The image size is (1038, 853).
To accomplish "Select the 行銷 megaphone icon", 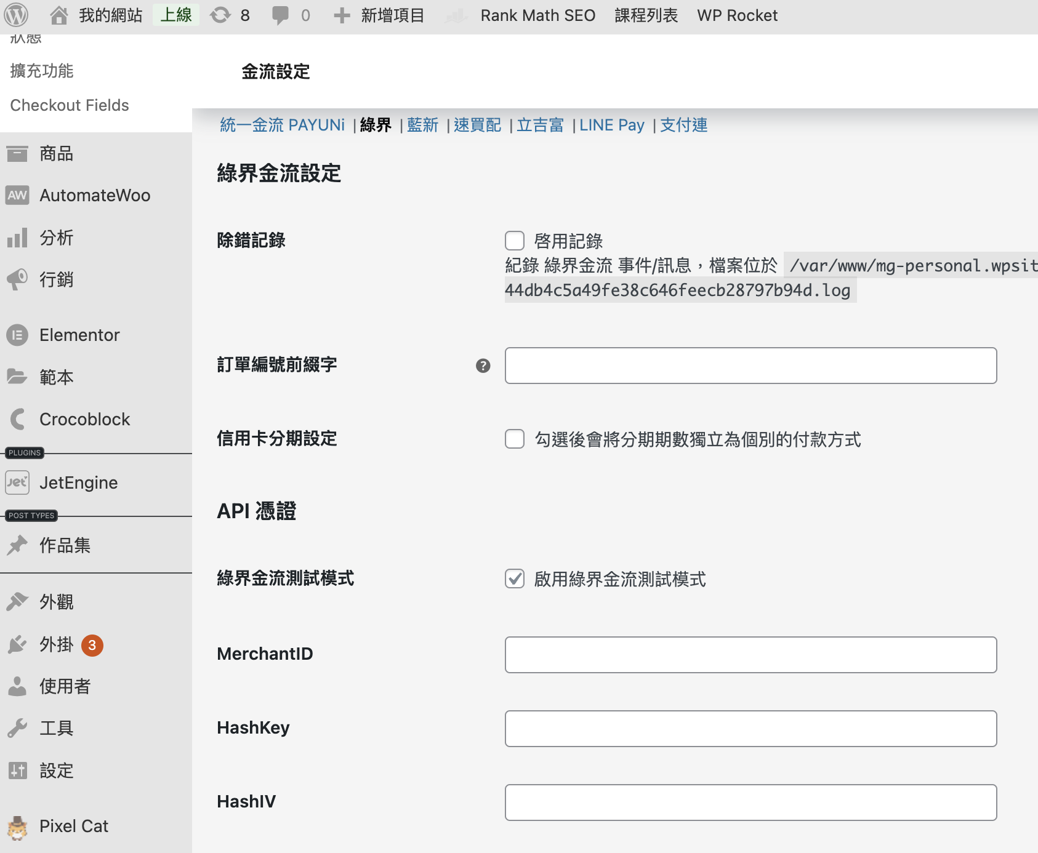I will [17, 279].
